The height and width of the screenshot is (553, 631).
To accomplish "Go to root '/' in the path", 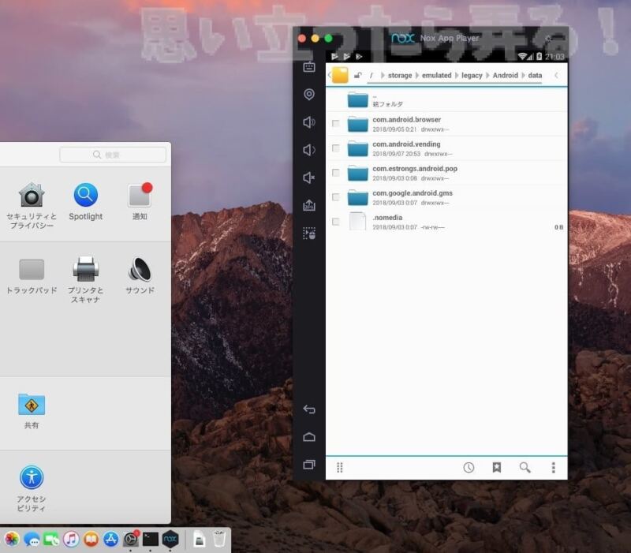I will [371, 75].
